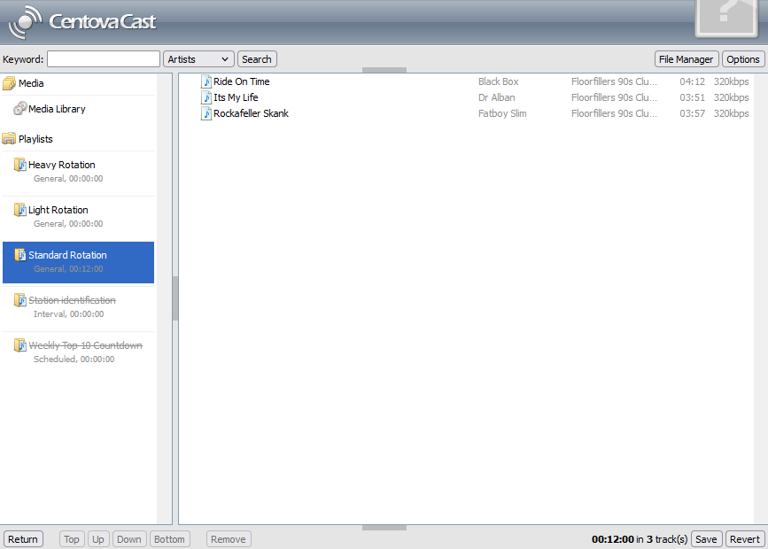Screen dimensions: 768x549
Task: Click the top horizontal splitter handle
Action: 384,70
